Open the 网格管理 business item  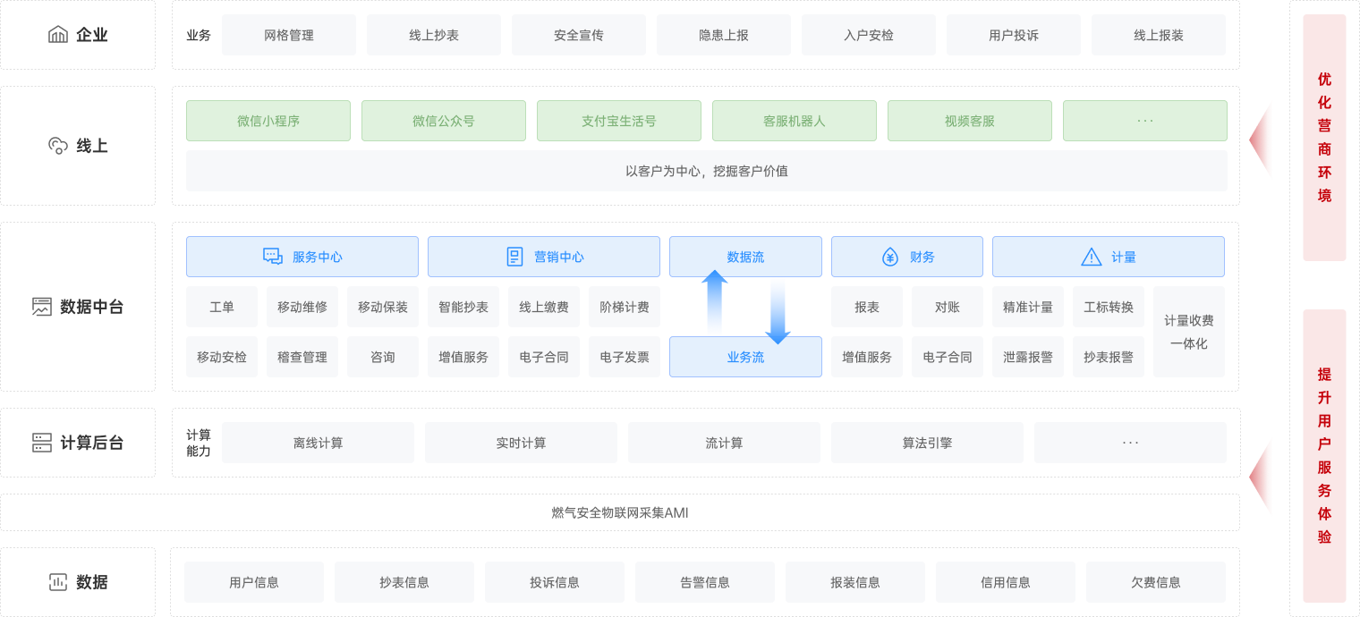coord(289,35)
